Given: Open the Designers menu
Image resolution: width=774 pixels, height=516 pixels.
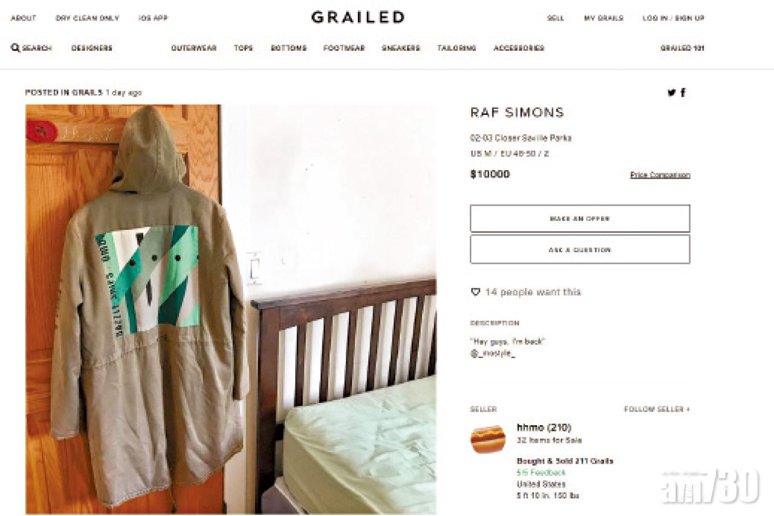Looking at the screenshot, I should 92,48.
